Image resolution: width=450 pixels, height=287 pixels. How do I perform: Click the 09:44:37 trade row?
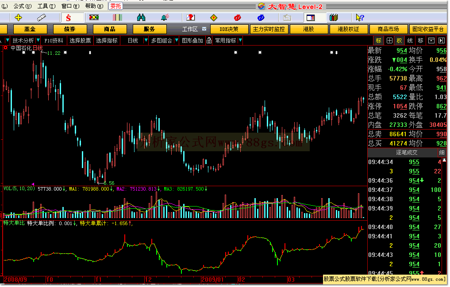point(405,190)
